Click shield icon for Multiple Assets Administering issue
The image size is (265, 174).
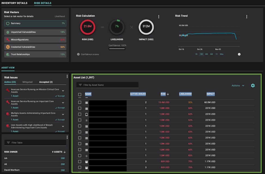coord(8,114)
